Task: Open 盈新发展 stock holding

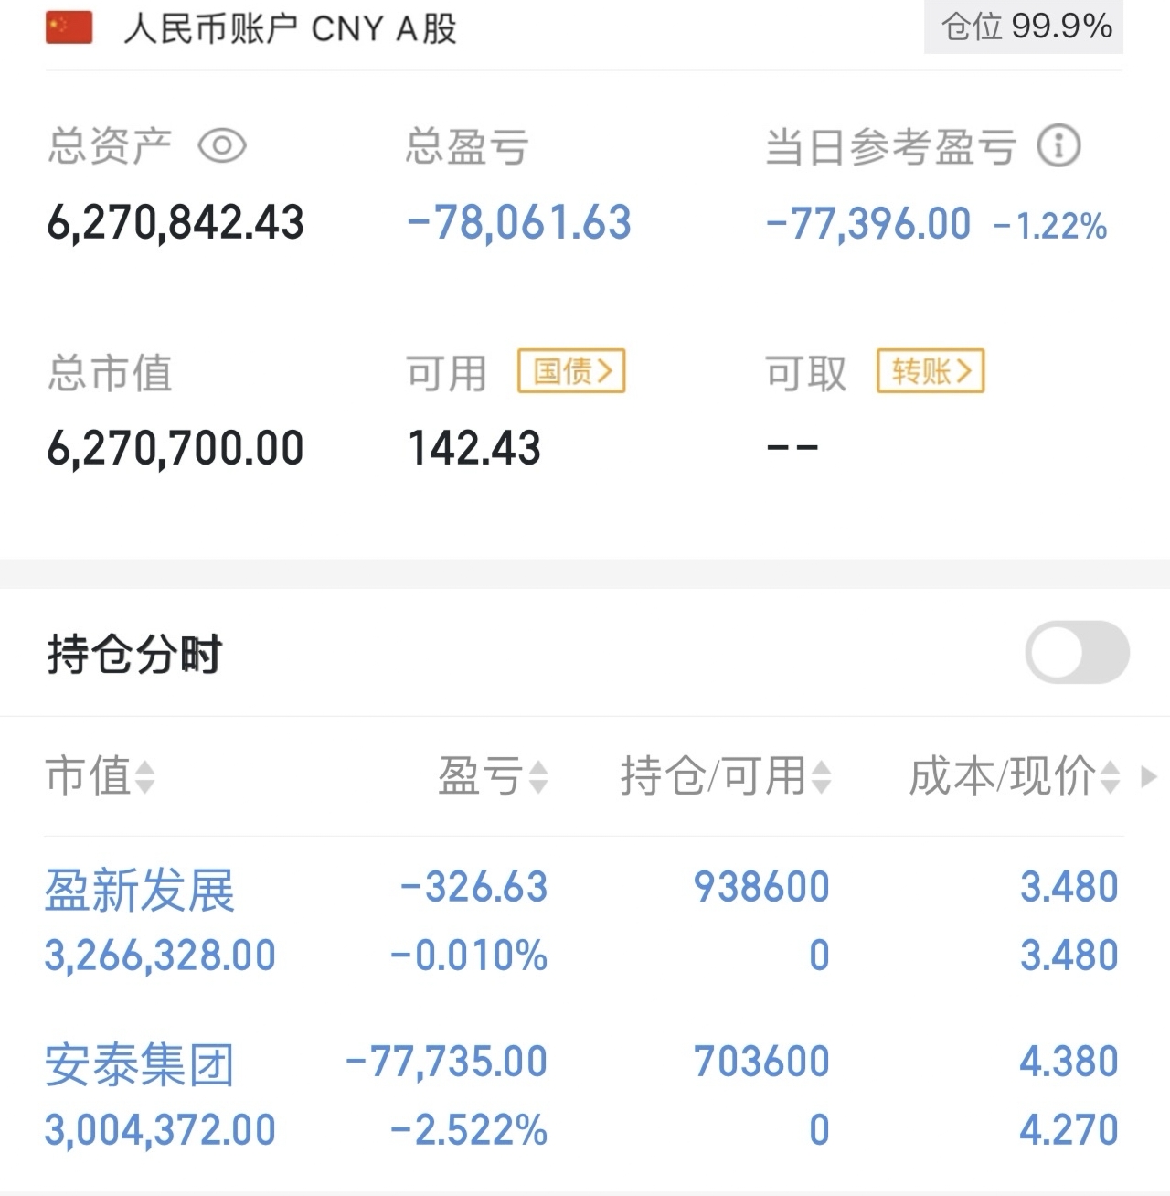Action: (x=140, y=890)
